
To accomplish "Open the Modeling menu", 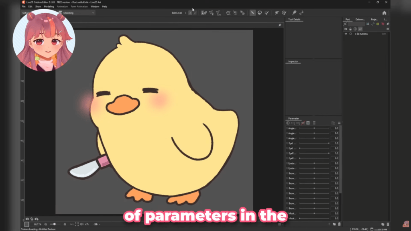I will [49, 6].
